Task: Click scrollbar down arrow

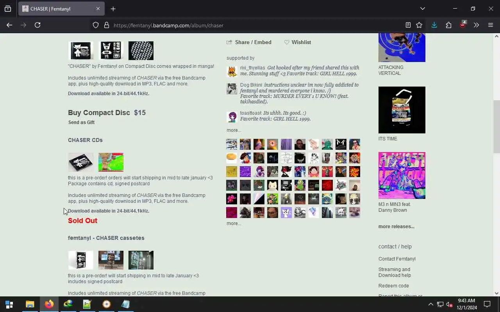Action: click(496, 293)
